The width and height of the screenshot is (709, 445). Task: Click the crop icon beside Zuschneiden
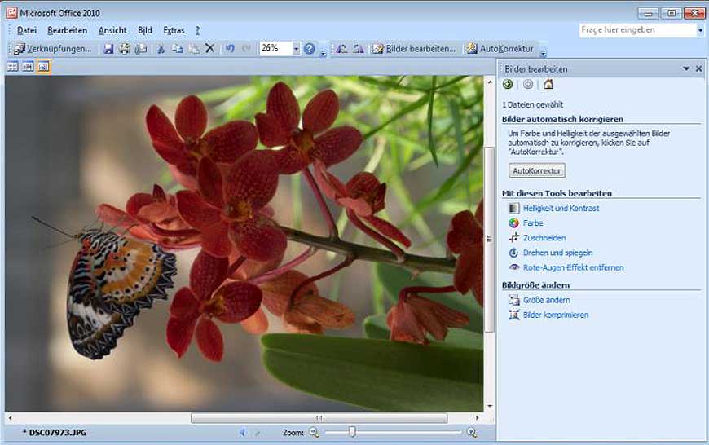pyautogui.click(x=514, y=238)
